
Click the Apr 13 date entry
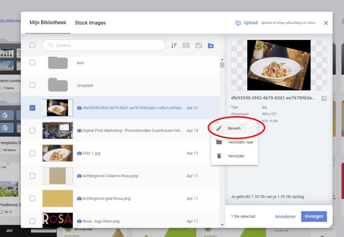click(192, 131)
